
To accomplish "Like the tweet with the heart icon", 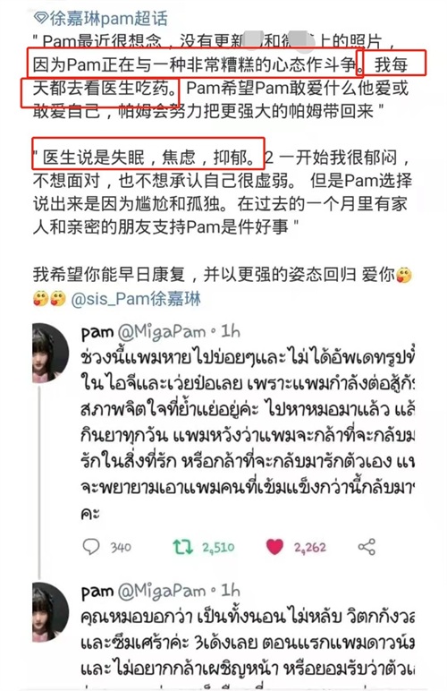I will tap(275, 547).
